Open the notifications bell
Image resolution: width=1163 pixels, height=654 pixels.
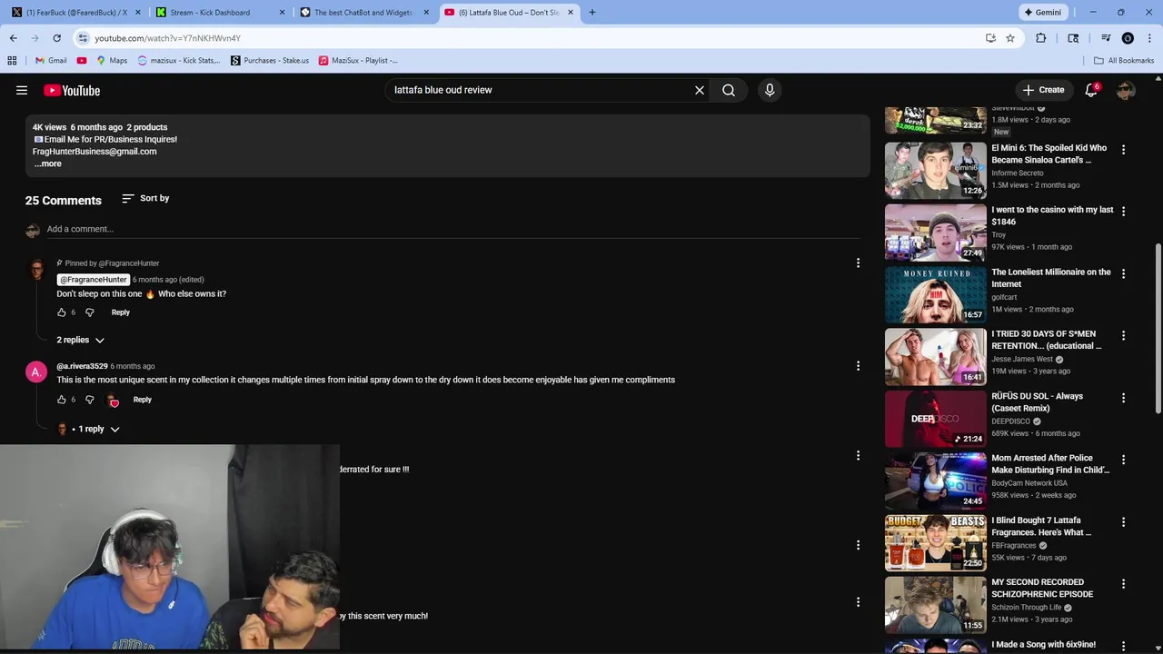(x=1091, y=90)
